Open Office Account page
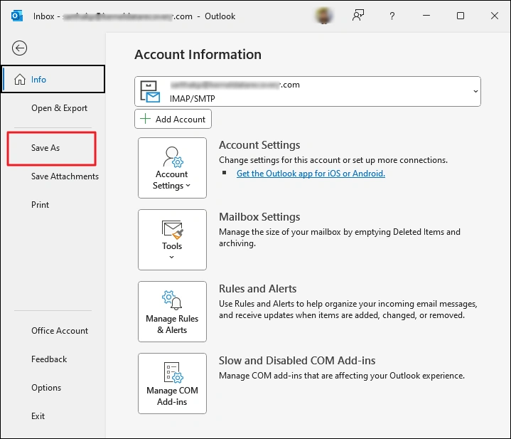Image resolution: width=511 pixels, height=439 pixels. click(60, 331)
